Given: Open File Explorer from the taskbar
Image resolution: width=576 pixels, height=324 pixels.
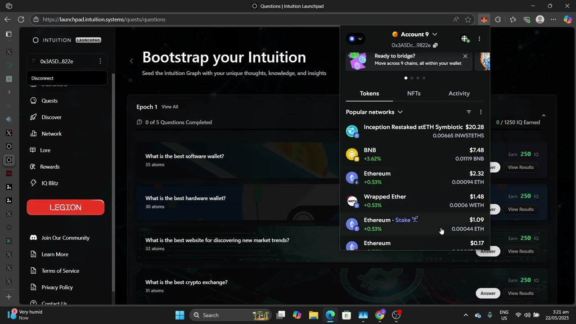Looking at the screenshot, I should [x=314, y=315].
